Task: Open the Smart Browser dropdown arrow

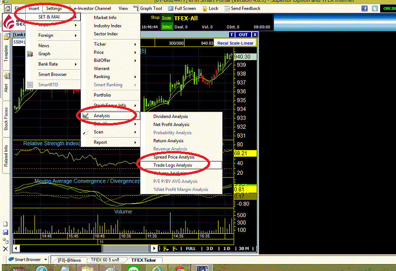Action: click(x=46, y=259)
